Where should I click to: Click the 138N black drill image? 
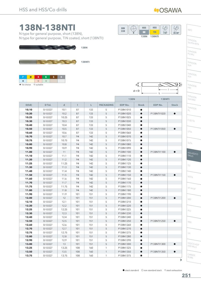[48, 47]
